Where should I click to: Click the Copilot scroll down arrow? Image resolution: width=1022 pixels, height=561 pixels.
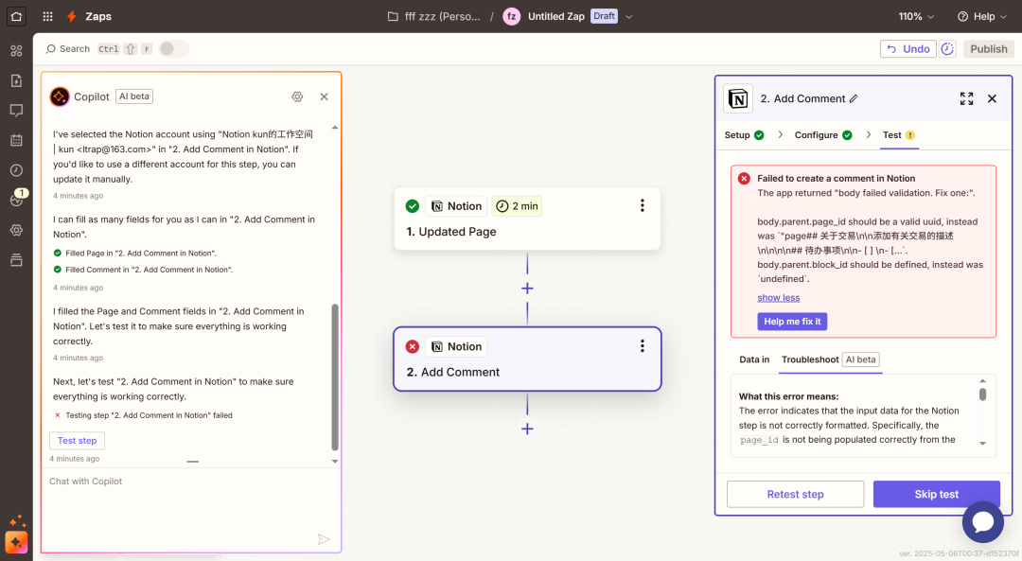(x=335, y=462)
